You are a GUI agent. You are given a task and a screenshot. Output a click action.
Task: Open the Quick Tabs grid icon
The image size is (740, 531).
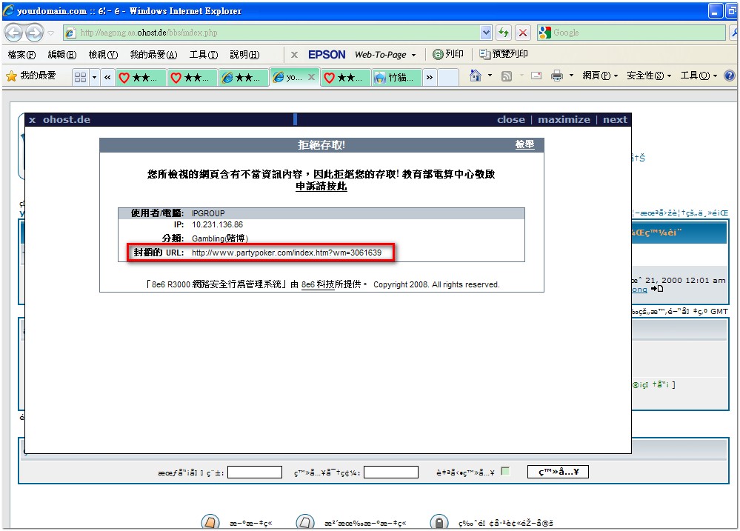(81, 77)
